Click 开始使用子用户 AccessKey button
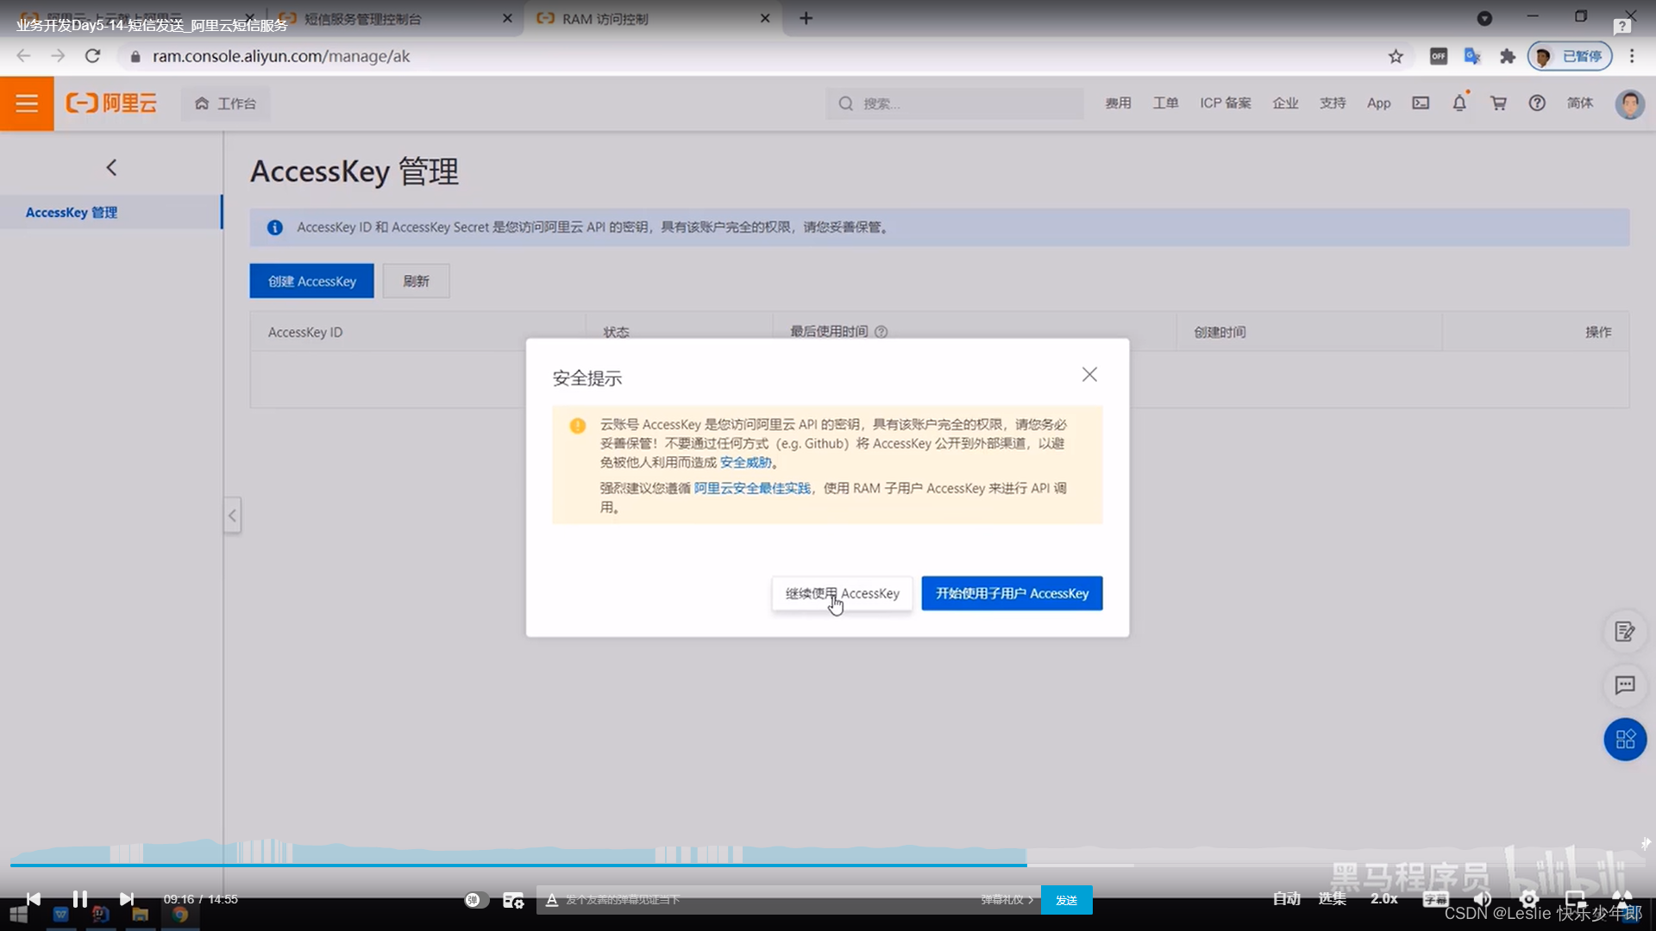The image size is (1656, 931). [x=1012, y=593]
